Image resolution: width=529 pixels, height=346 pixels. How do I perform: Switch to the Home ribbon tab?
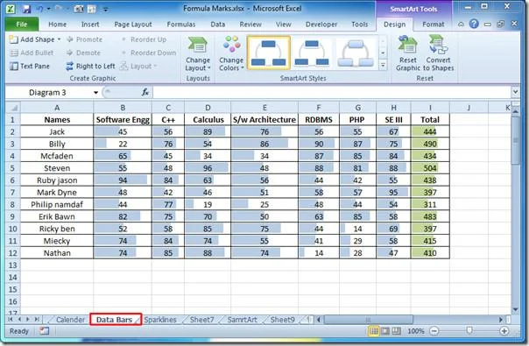[57, 25]
